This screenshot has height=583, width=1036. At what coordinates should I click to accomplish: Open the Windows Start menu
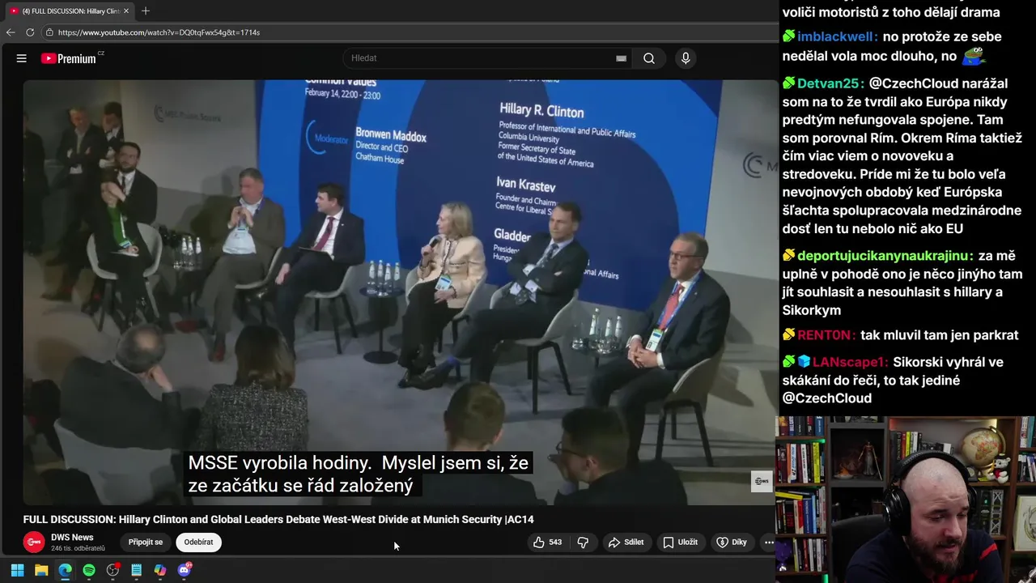click(17, 570)
